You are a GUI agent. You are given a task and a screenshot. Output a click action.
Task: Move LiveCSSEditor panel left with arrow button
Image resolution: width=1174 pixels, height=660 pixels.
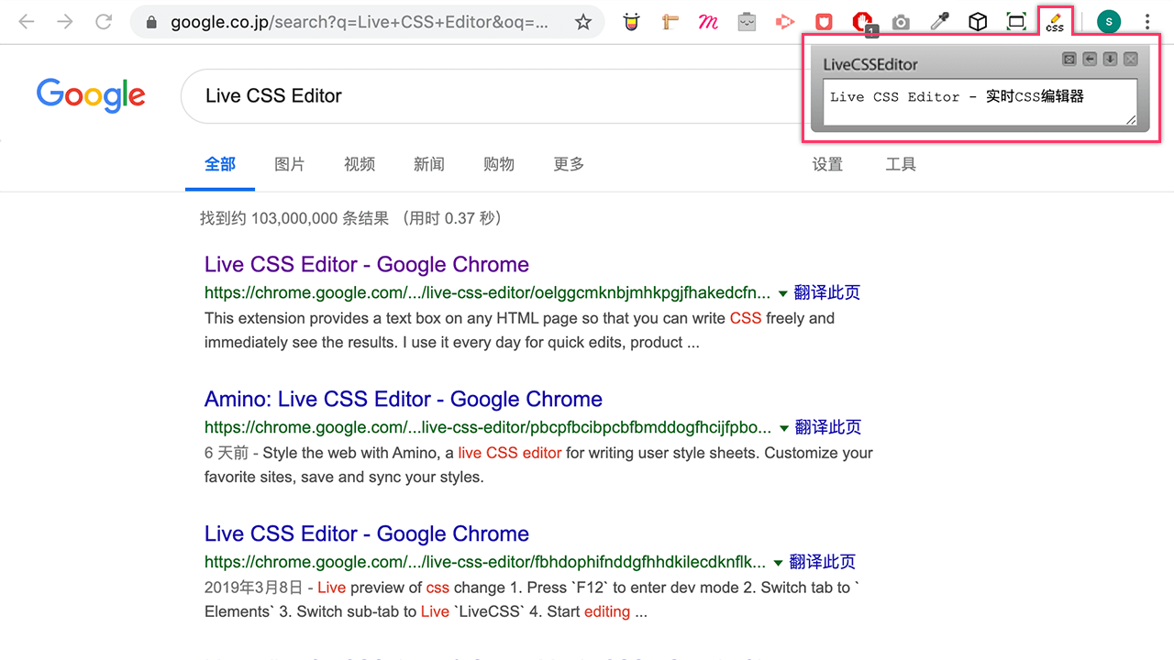[x=1090, y=60]
